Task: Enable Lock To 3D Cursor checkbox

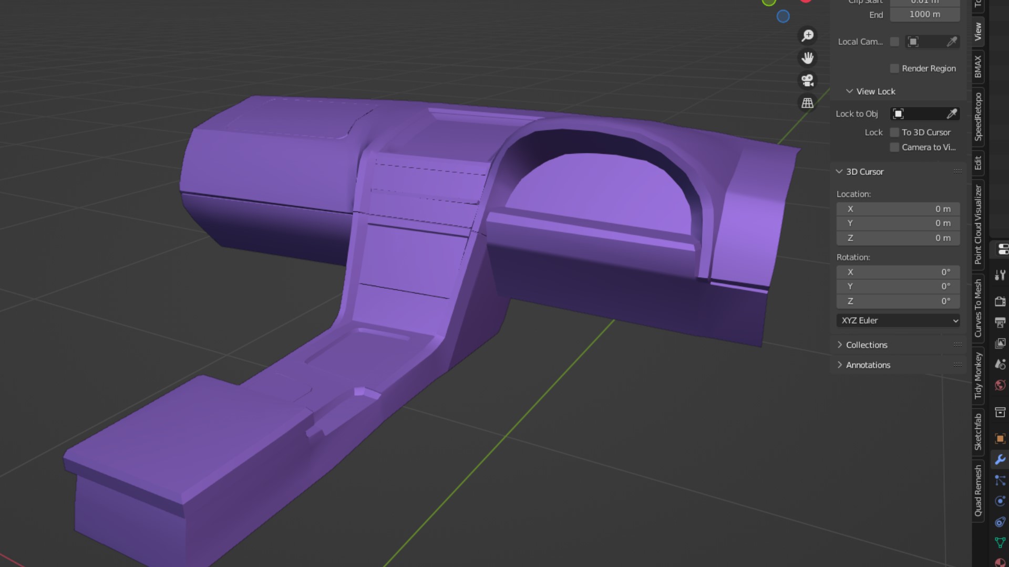Action: (894, 132)
